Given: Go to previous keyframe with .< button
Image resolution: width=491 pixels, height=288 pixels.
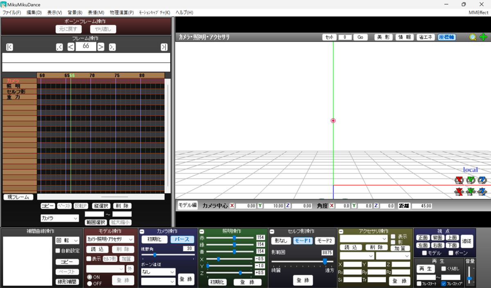Looking at the screenshot, I should [x=59, y=47].
